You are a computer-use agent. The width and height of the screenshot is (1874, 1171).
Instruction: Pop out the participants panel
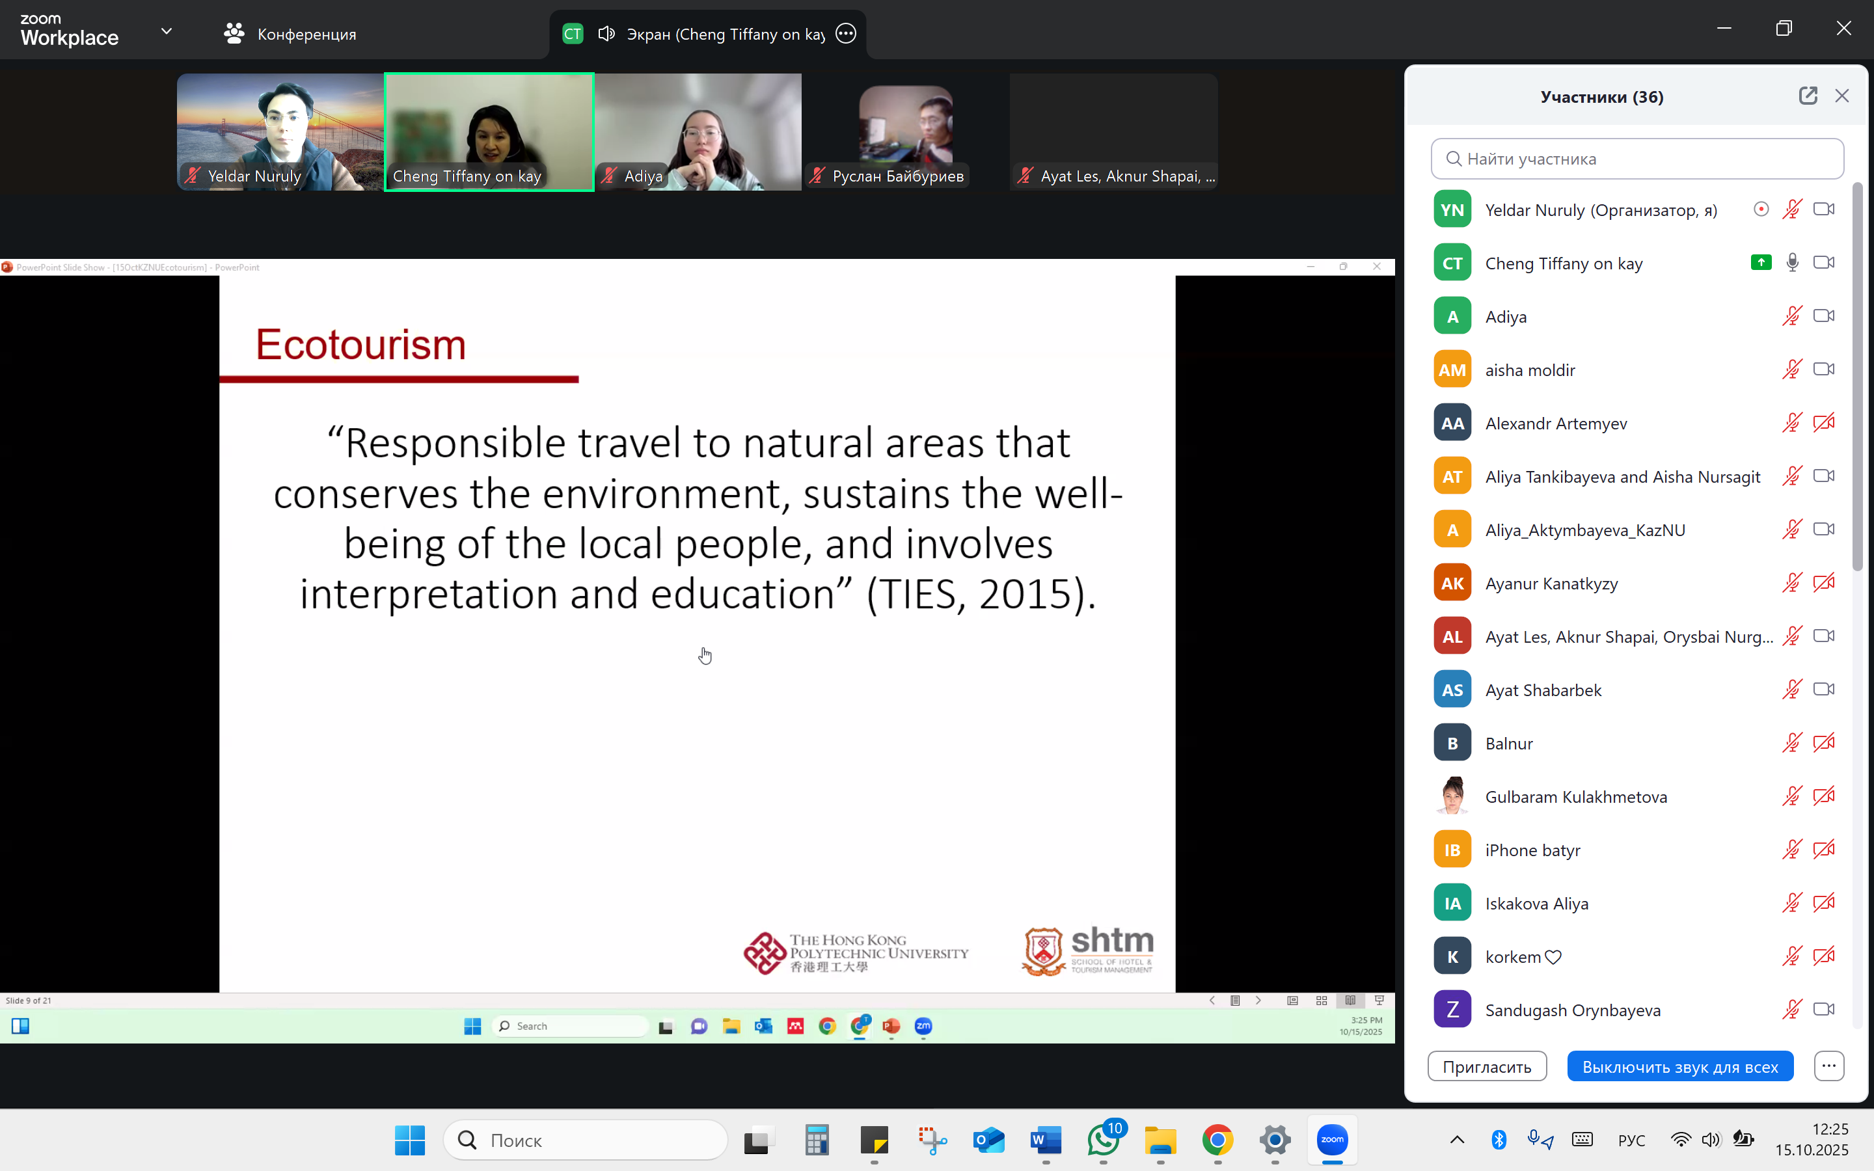[1808, 96]
